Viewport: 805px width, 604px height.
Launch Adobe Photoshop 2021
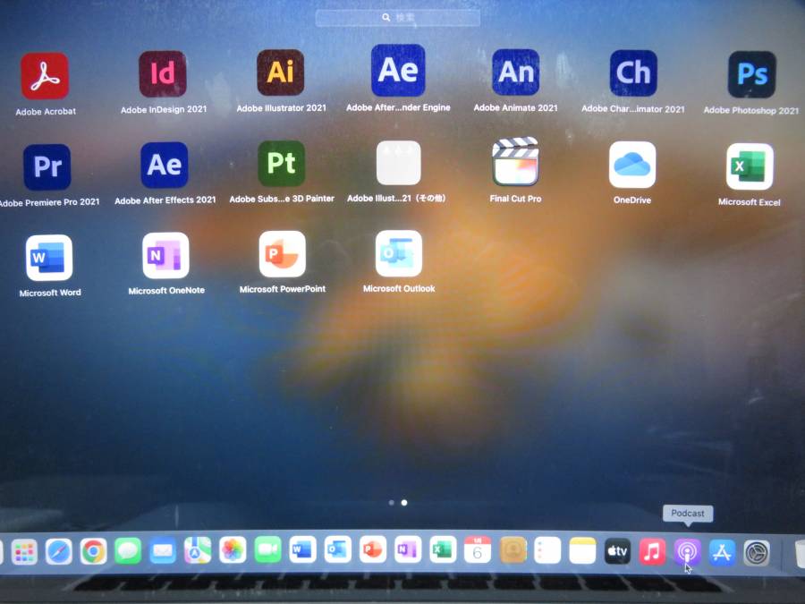click(751, 74)
